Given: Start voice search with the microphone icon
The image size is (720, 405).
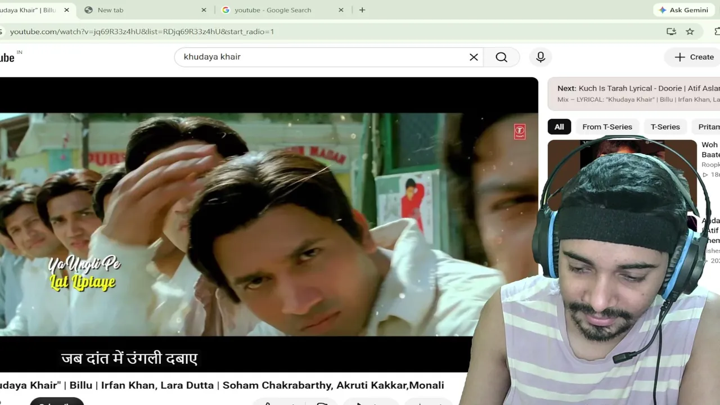Looking at the screenshot, I should point(541,57).
